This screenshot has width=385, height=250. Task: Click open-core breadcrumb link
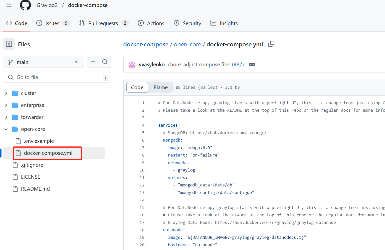pyautogui.click(x=188, y=44)
